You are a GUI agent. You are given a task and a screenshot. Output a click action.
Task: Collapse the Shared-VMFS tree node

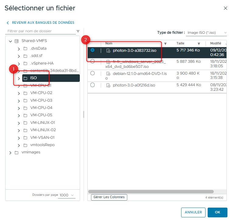click(10, 41)
